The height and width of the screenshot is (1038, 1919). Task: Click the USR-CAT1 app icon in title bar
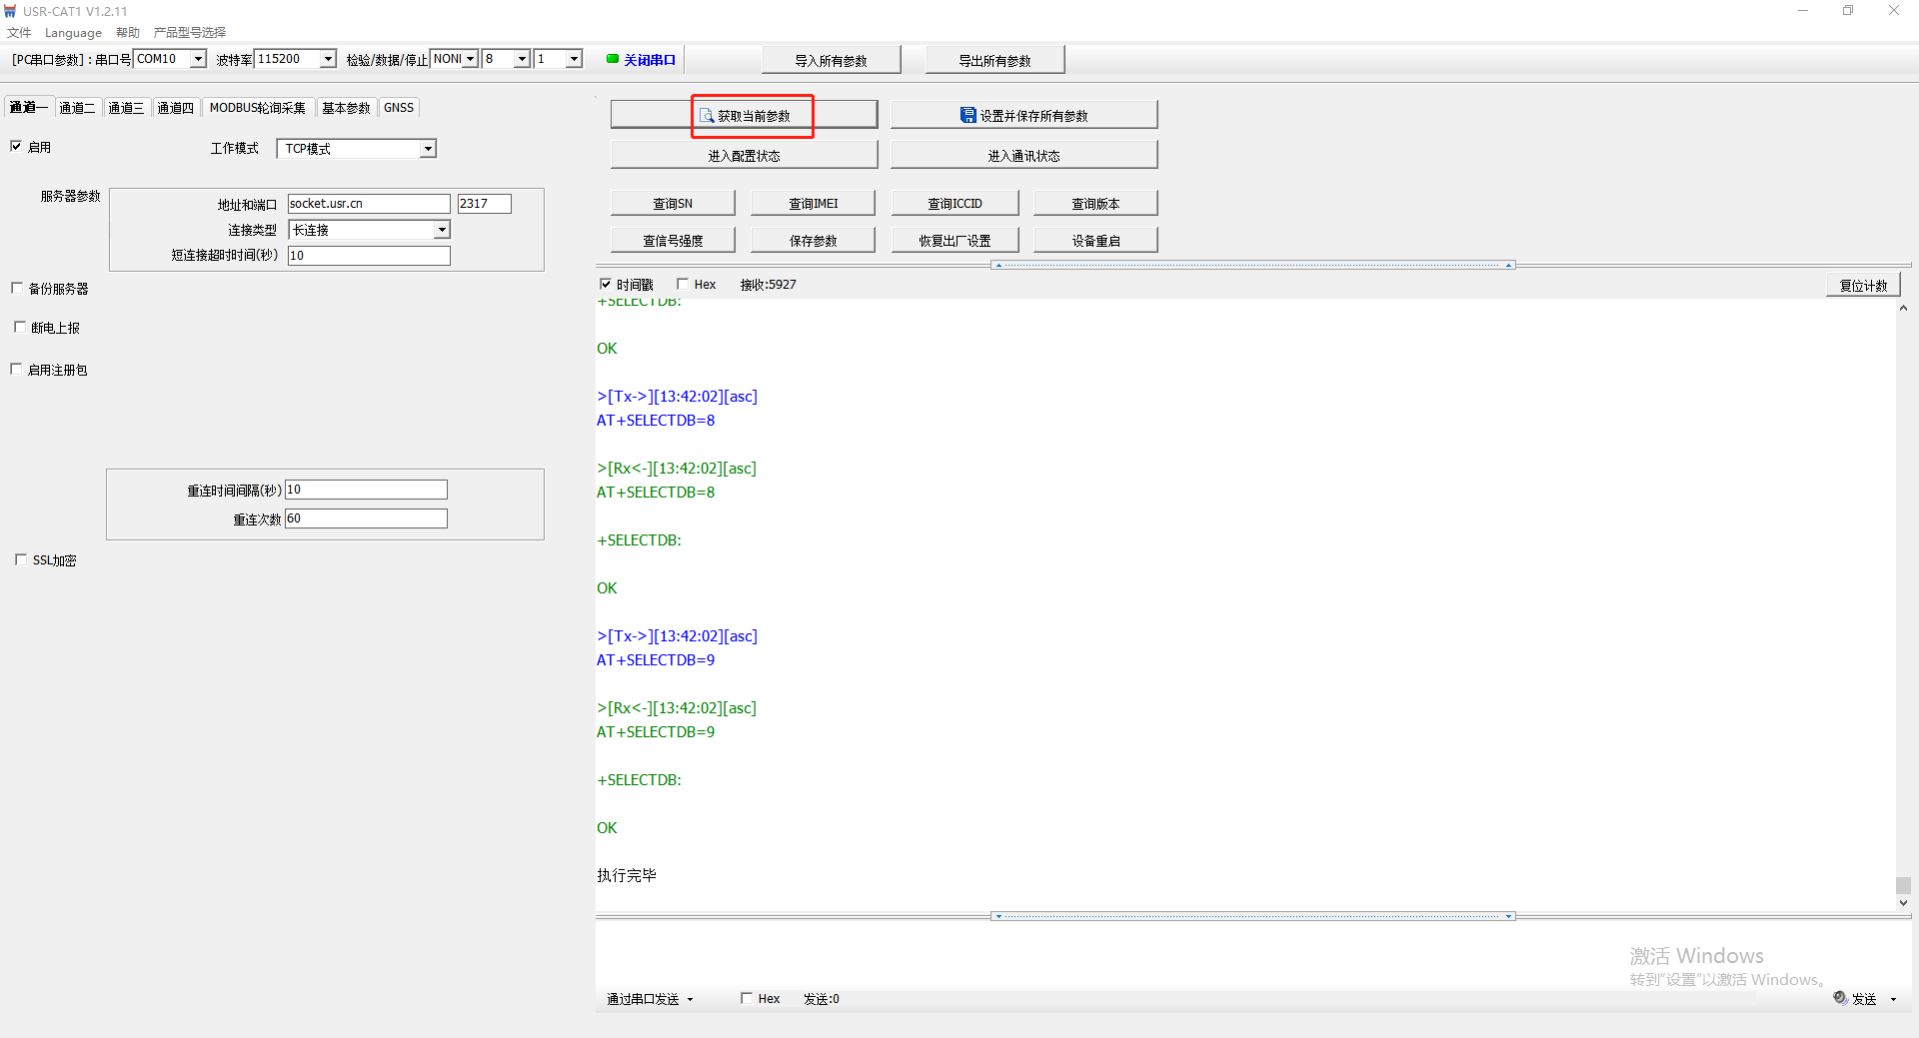click(10, 11)
